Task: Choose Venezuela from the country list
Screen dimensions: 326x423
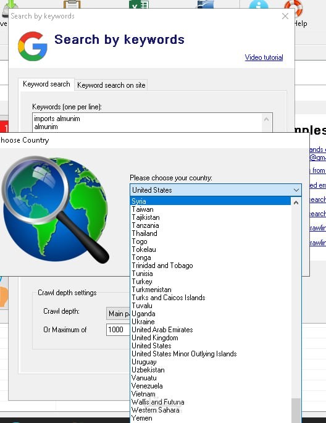Action: (211, 386)
